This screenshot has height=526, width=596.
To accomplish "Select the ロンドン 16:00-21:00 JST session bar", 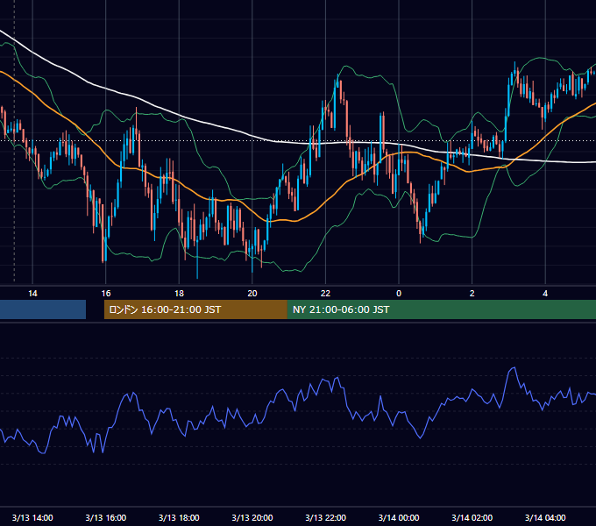I will pyautogui.click(x=195, y=309).
